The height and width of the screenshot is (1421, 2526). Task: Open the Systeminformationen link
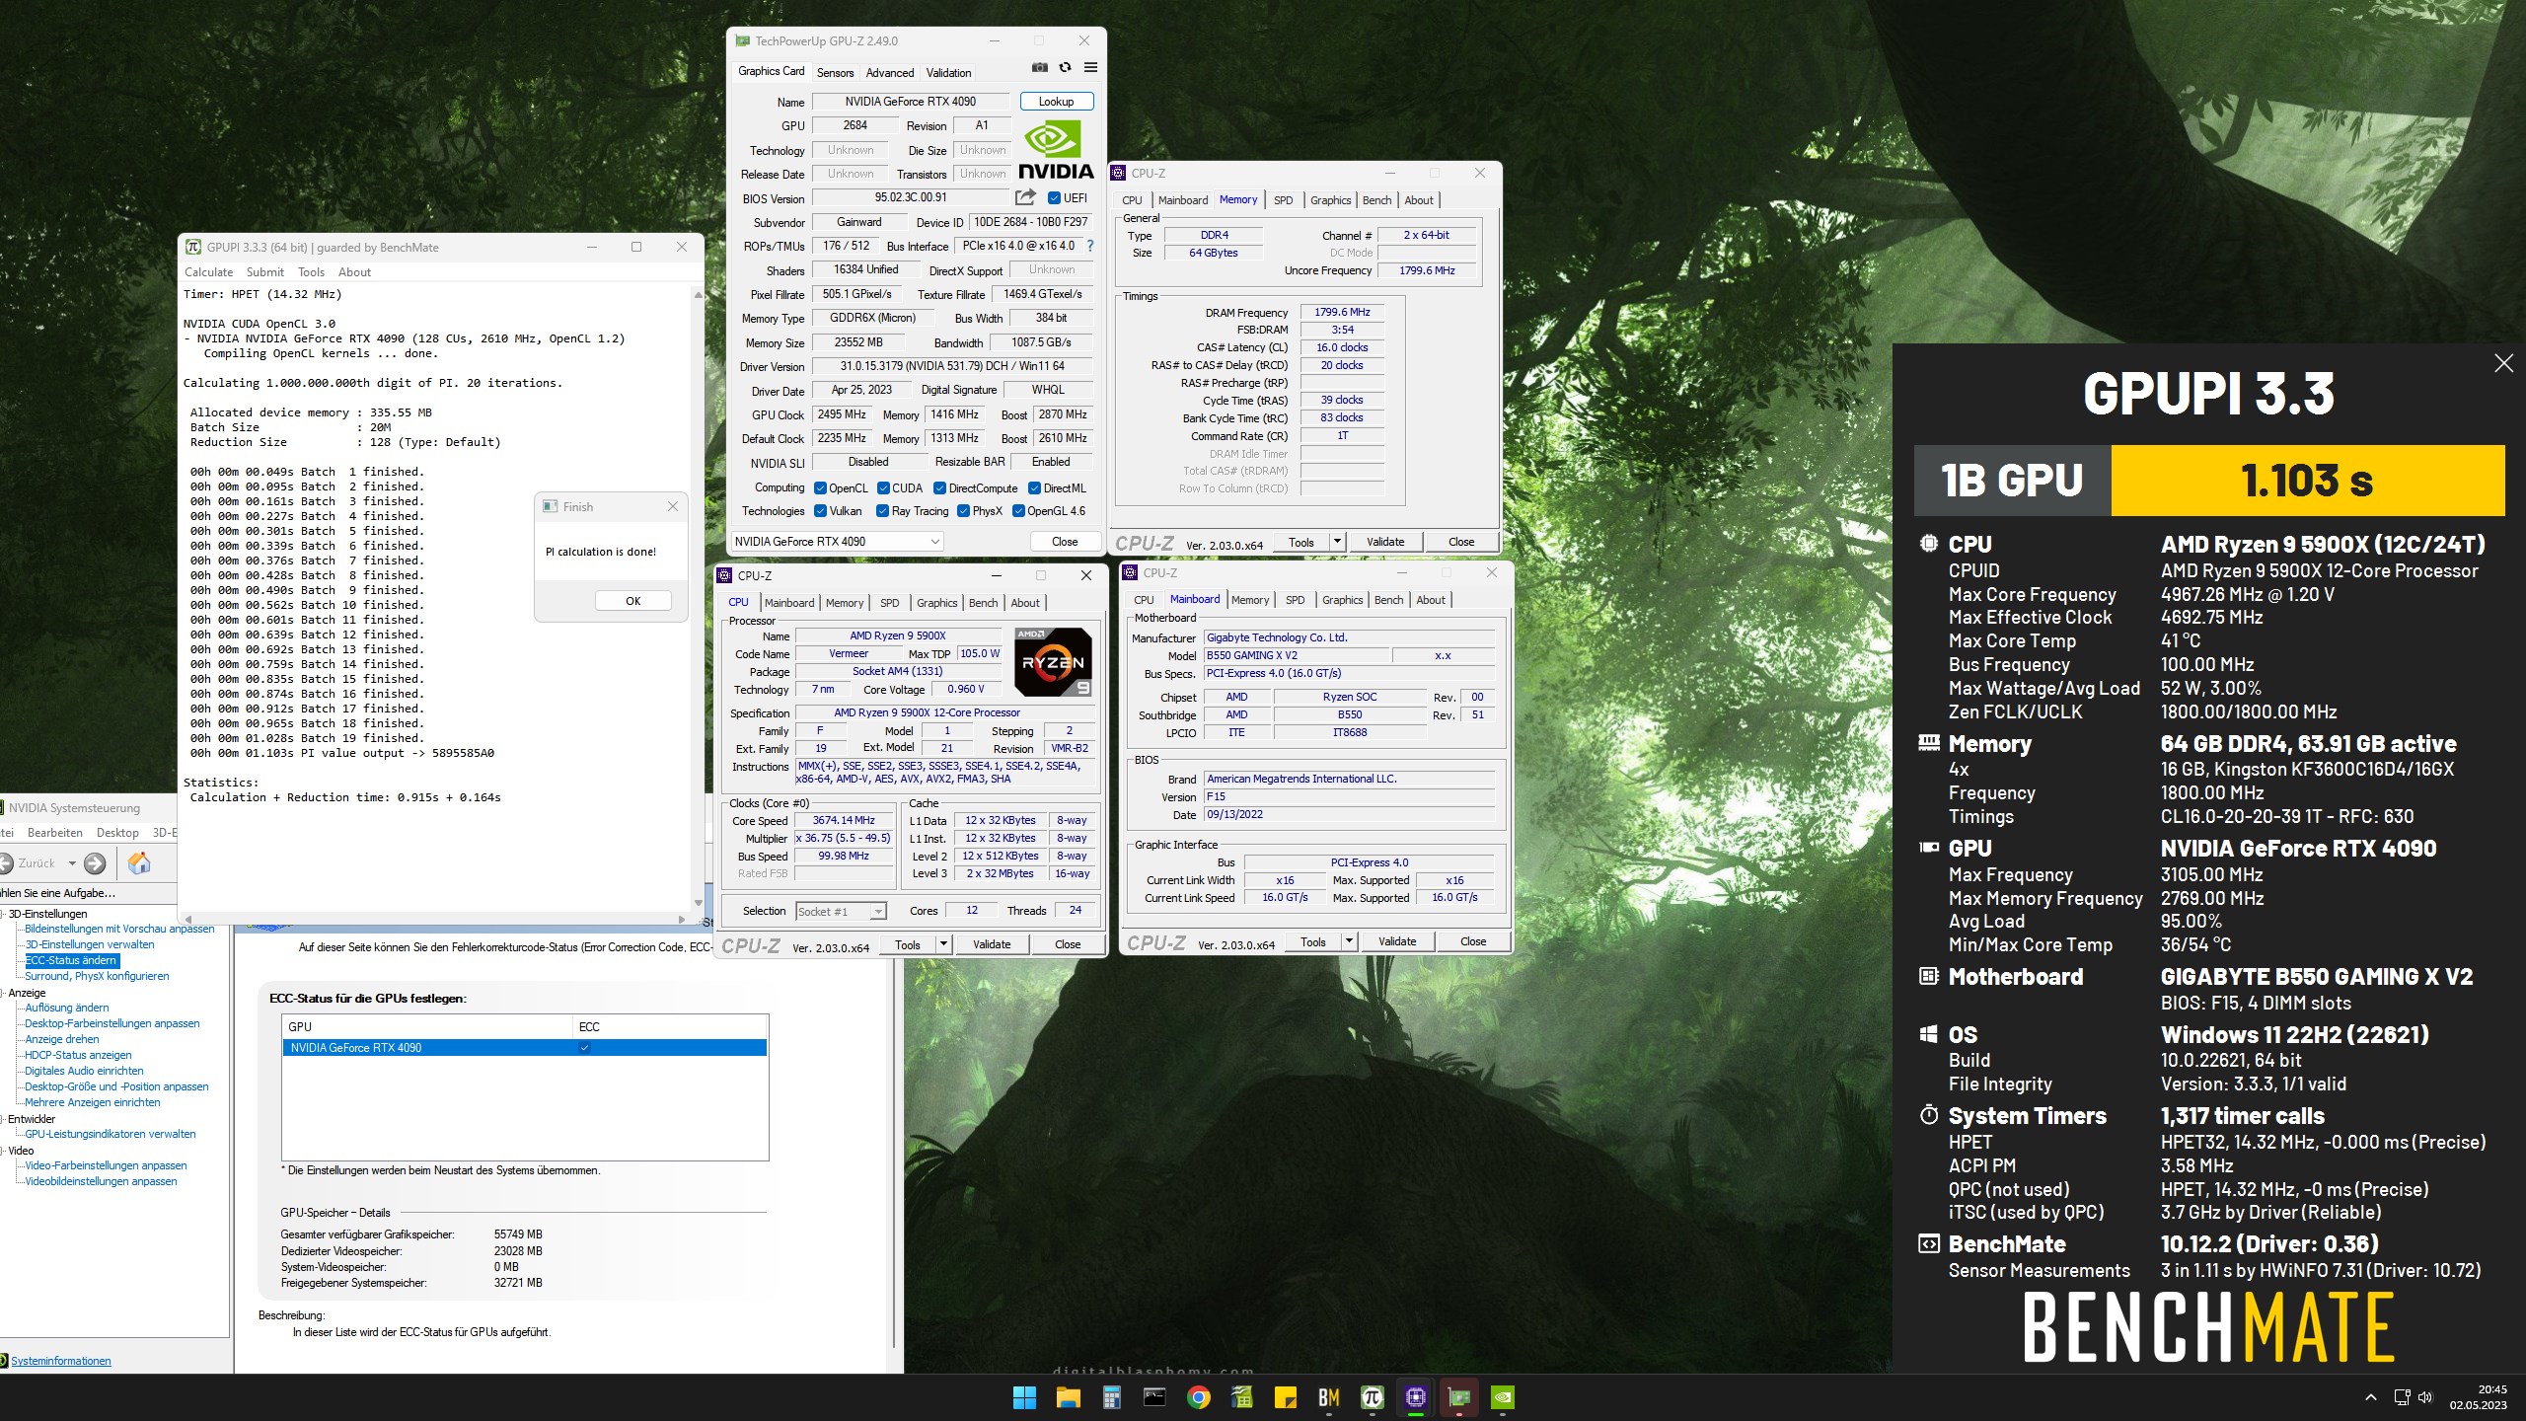(x=61, y=1361)
